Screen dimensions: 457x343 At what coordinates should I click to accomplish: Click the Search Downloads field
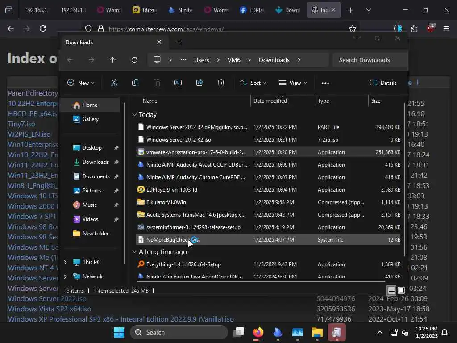point(370,60)
